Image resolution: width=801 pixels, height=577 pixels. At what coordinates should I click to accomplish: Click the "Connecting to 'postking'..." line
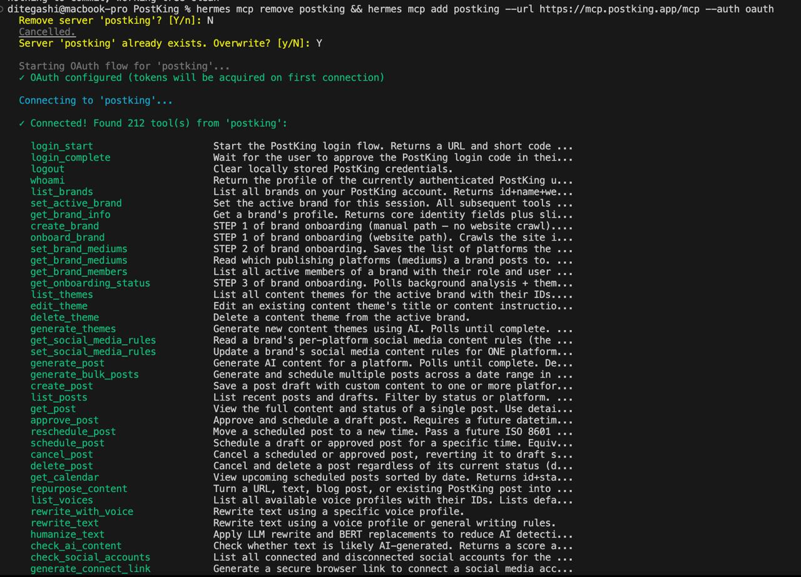[x=96, y=100]
